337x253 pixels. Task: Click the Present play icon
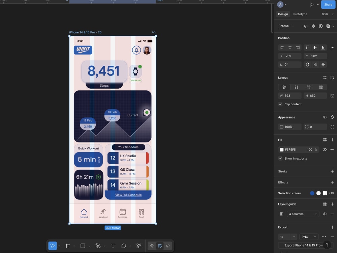coord(311,4)
